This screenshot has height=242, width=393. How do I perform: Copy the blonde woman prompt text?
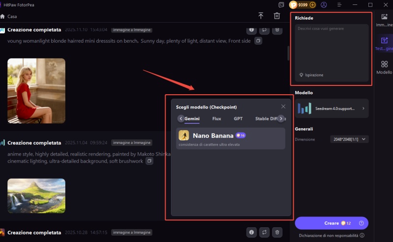pos(258,41)
